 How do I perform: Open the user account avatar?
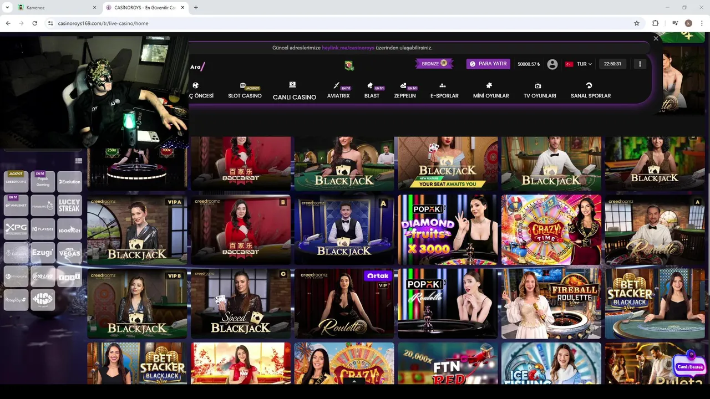552,64
